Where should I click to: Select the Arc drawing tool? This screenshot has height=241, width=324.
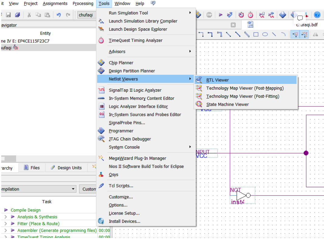pos(283,34)
